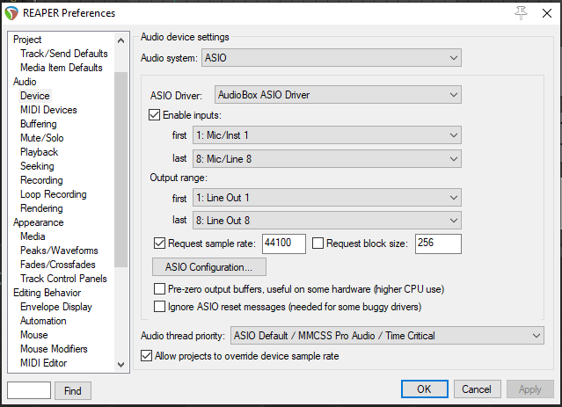Open MIDI Devices page

[x=48, y=110]
